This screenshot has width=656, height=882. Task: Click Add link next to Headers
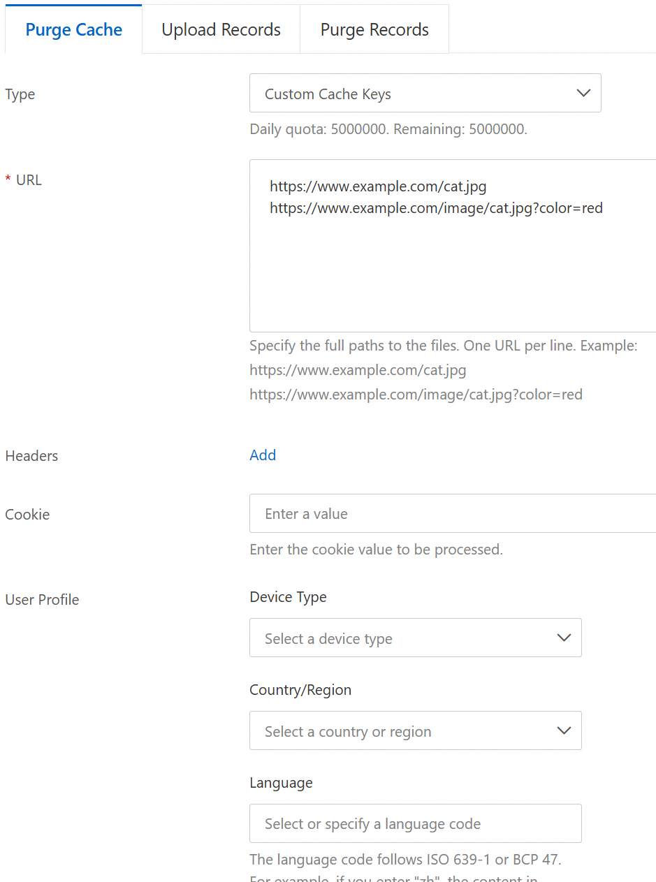[x=263, y=455]
